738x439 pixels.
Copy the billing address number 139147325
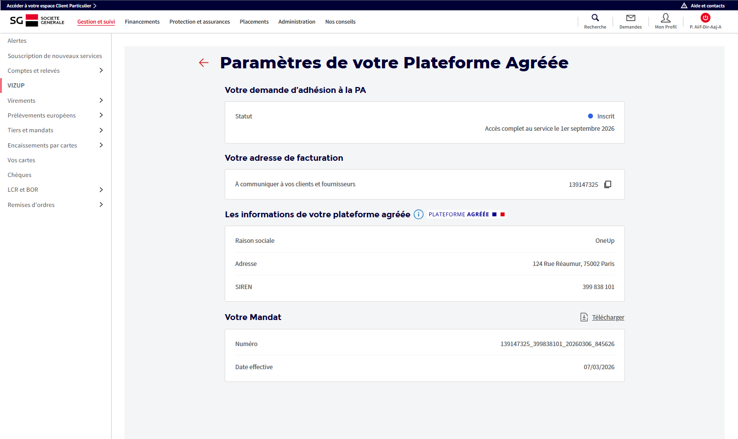click(608, 184)
